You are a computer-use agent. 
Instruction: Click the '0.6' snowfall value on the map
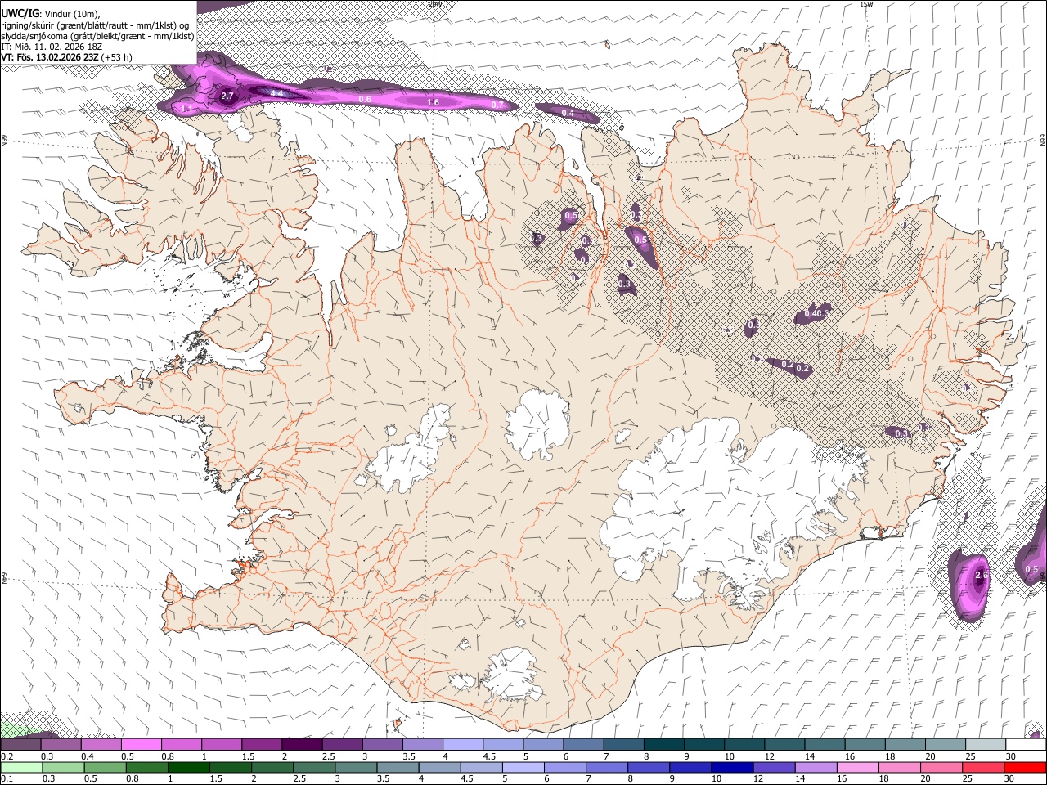(365, 99)
